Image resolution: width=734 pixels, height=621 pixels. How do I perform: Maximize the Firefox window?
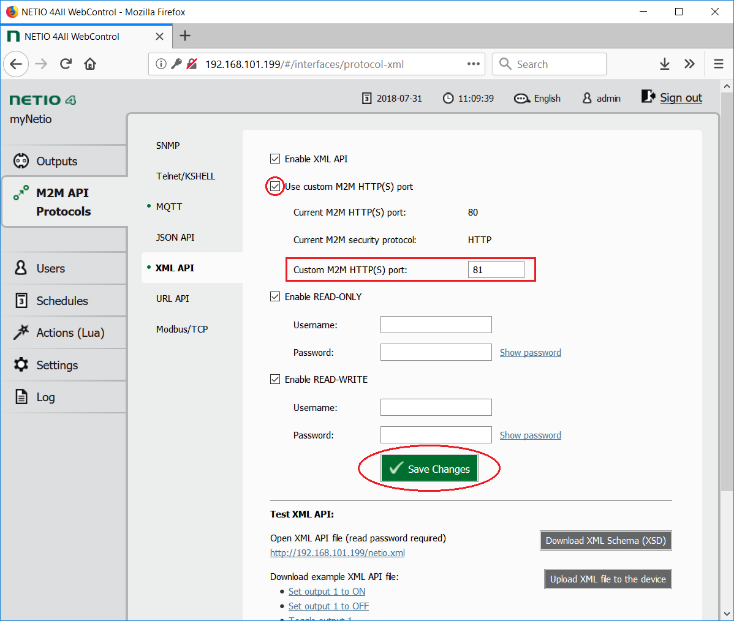click(x=679, y=12)
